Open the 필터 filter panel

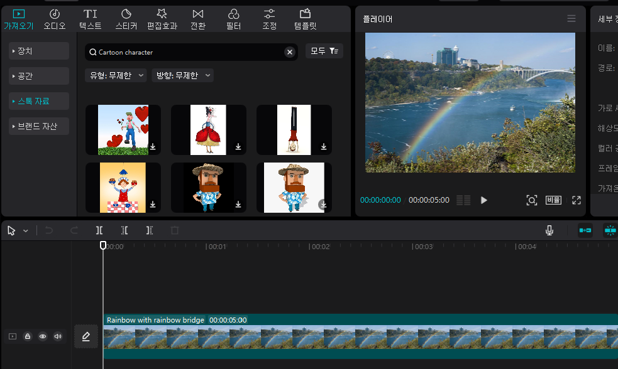point(233,19)
